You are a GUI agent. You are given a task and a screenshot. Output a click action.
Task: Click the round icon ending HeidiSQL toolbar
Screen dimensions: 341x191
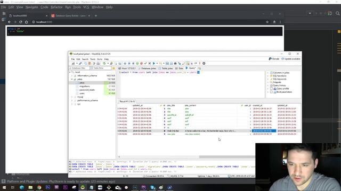pyautogui.click(x=204, y=64)
